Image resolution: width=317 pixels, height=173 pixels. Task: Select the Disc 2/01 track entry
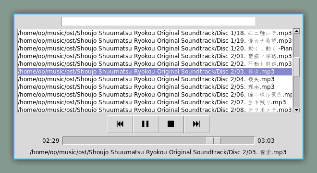click(155, 56)
